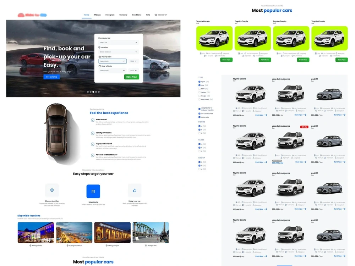Viewport: 355px width, 266px height.
Task: Click the 'Feel the best experience' heading
Action: [x=109, y=113]
